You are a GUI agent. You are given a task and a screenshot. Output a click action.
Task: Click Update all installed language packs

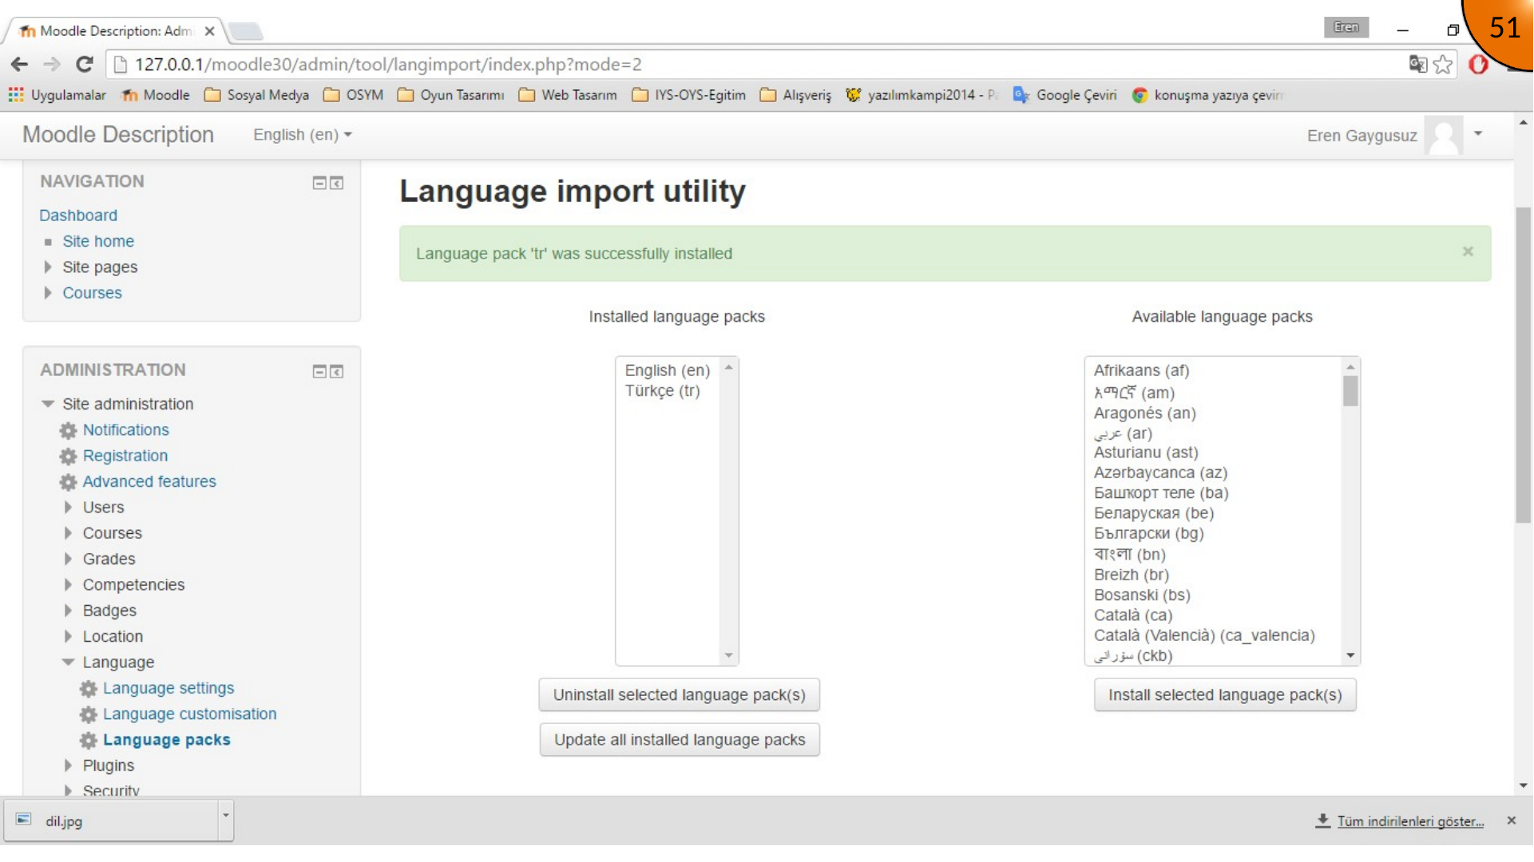click(x=680, y=740)
